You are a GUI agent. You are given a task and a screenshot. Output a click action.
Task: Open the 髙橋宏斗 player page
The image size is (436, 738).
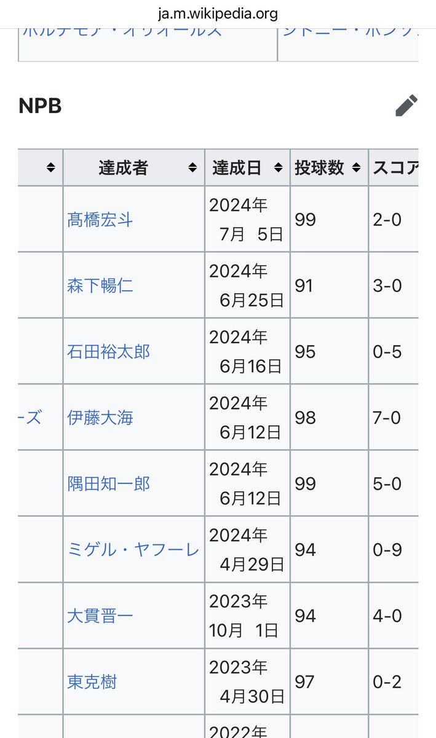tap(100, 220)
